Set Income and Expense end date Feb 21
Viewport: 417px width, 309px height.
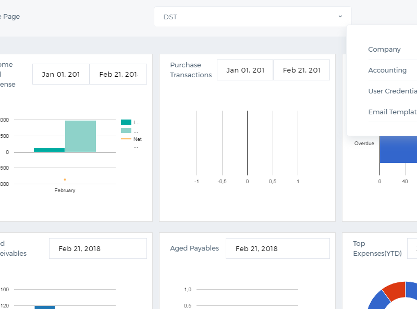[118, 74]
